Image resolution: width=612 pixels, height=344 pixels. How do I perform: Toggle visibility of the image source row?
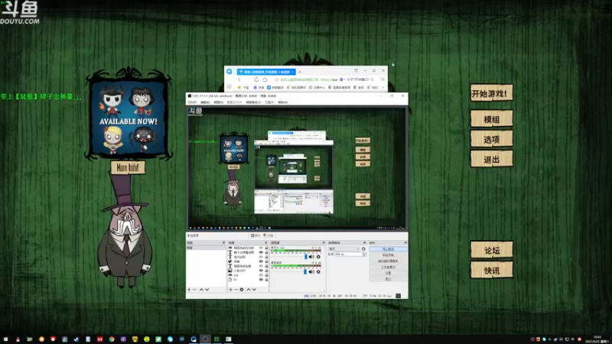click(261, 271)
